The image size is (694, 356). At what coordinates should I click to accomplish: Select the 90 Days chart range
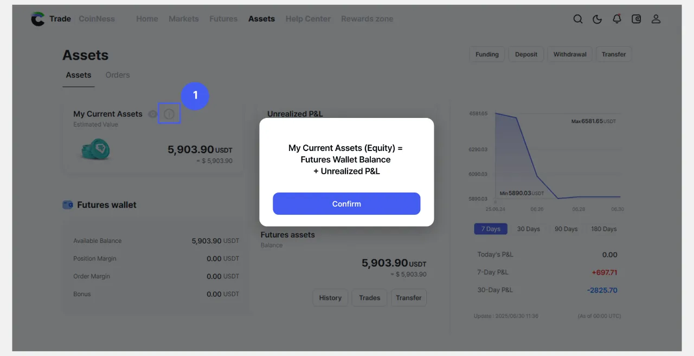[566, 229]
